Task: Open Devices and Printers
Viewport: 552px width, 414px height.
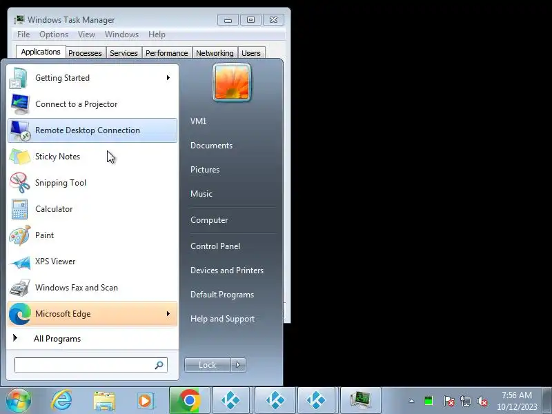Action: click(x=227, y=270)
